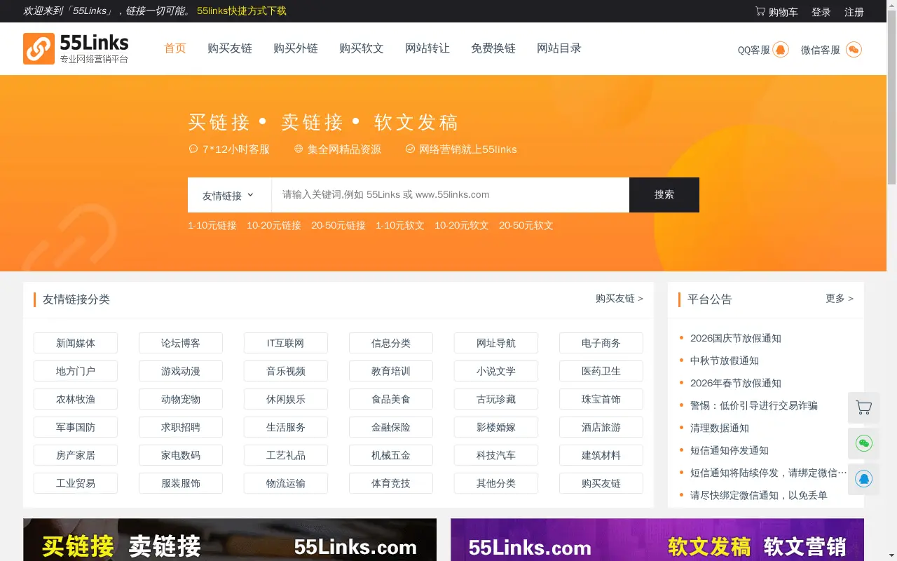The image size is (897, 561).
Task: Choose the 房产家居 category button
Action: point(76,455)
